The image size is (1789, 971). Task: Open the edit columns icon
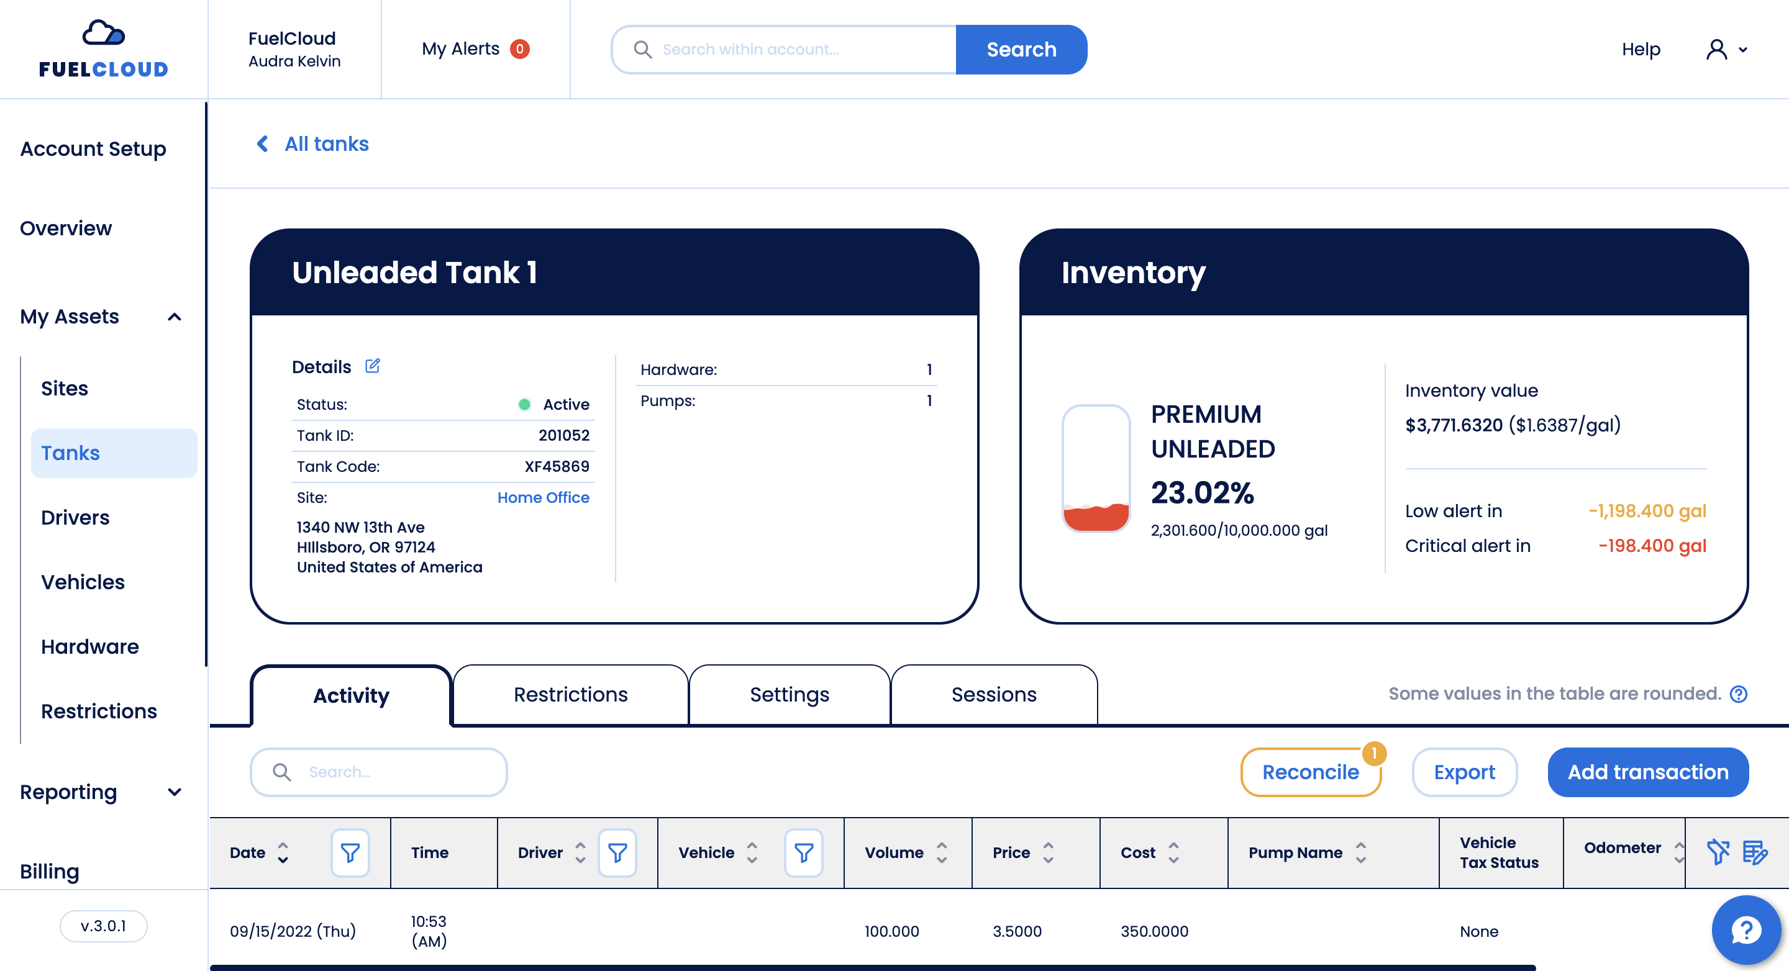(x=1754, y=852)
